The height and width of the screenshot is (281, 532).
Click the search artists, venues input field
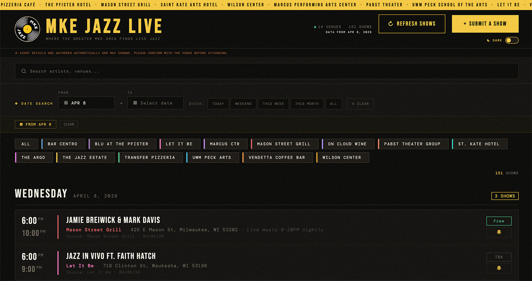(266, 71)
